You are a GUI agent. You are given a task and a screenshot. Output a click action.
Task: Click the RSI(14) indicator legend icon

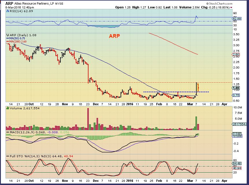(8, 11)
